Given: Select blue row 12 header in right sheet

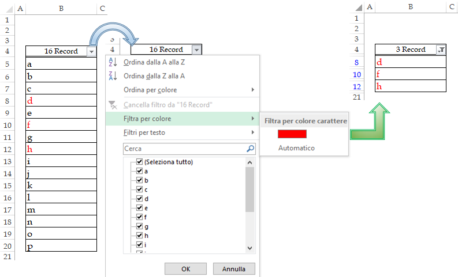Looking at the screenshot, I should click(x=357, y=86).
